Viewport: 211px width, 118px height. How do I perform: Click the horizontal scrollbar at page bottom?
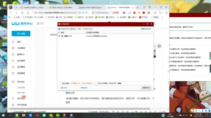click(x=79, y=109)
